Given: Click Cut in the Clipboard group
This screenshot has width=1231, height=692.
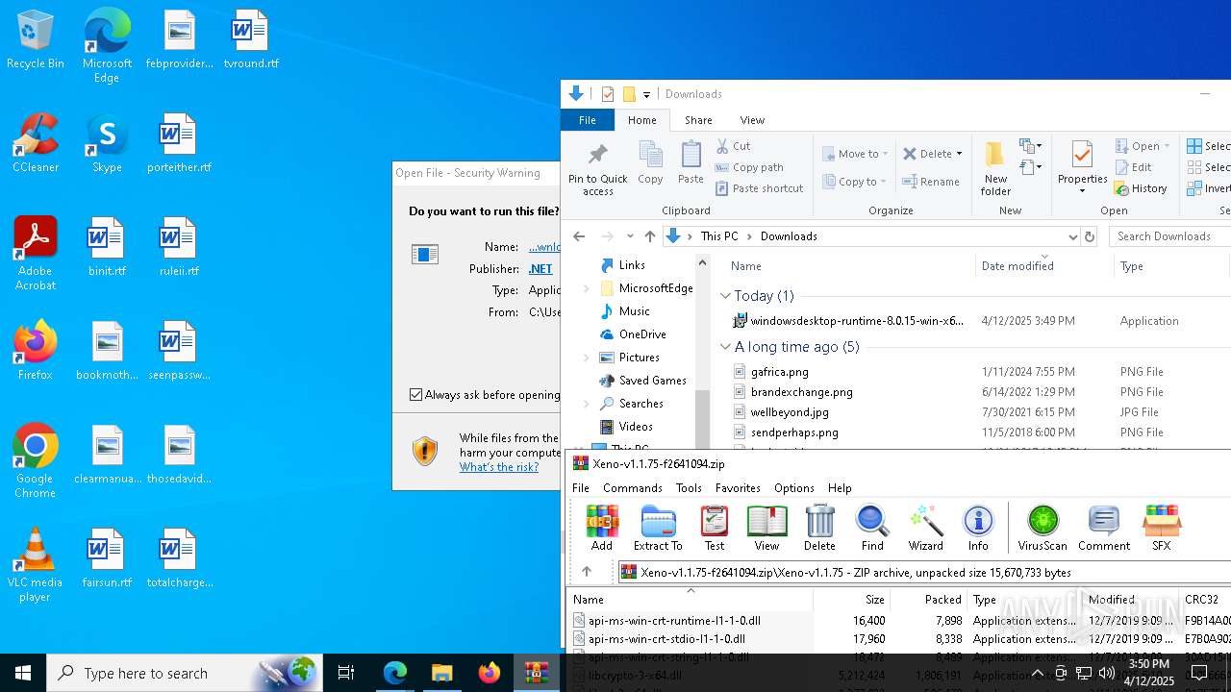Looking at the screenshot, I should (734, 146).
